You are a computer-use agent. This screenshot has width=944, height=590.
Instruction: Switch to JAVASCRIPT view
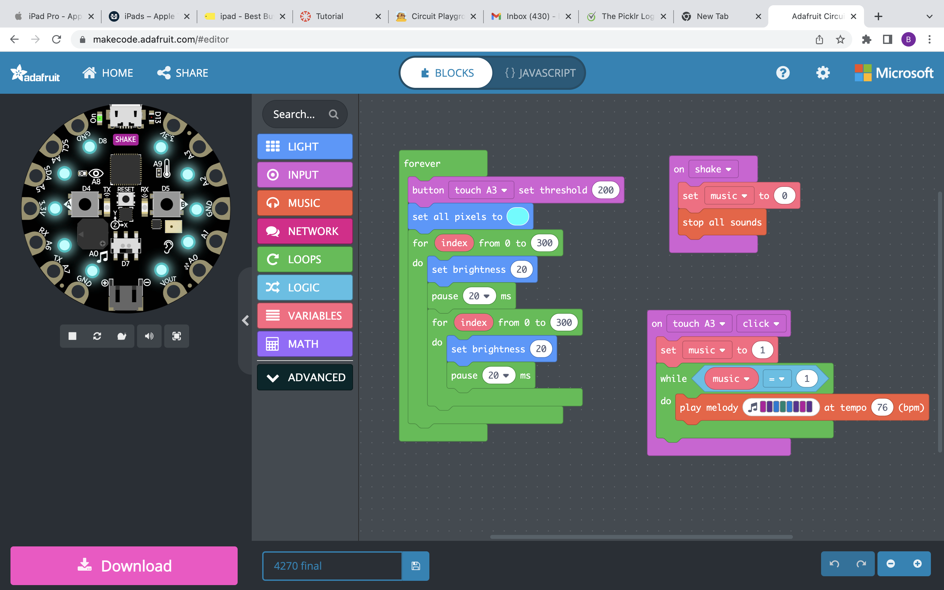[x=540, y=73]
